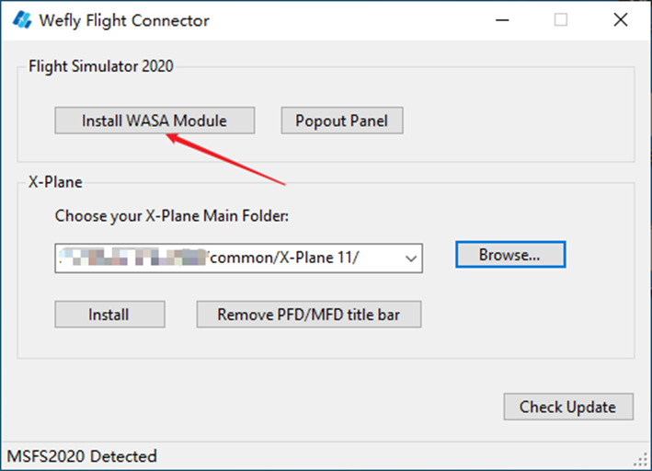Click into the X-Plane 11 path field
The width and height of the screenshot is (652, 471).
pos(239,258)
